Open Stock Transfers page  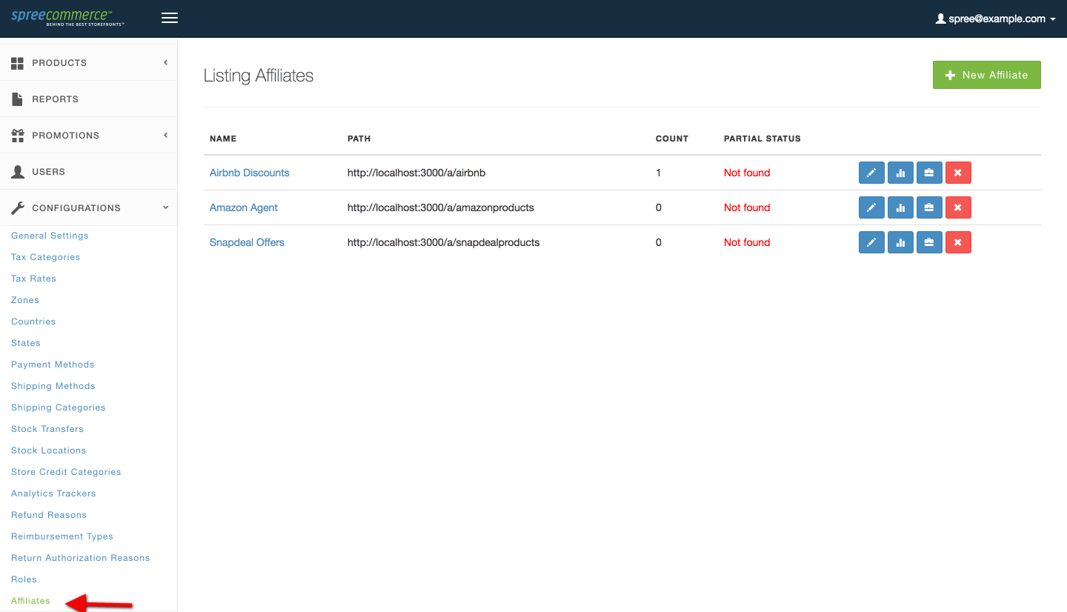[x=47, y=429]
